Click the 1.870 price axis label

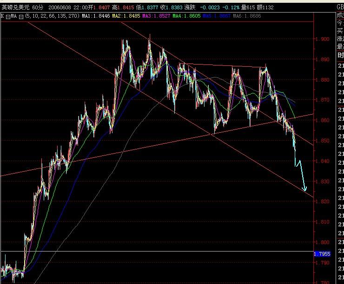(x=323, y=100)
